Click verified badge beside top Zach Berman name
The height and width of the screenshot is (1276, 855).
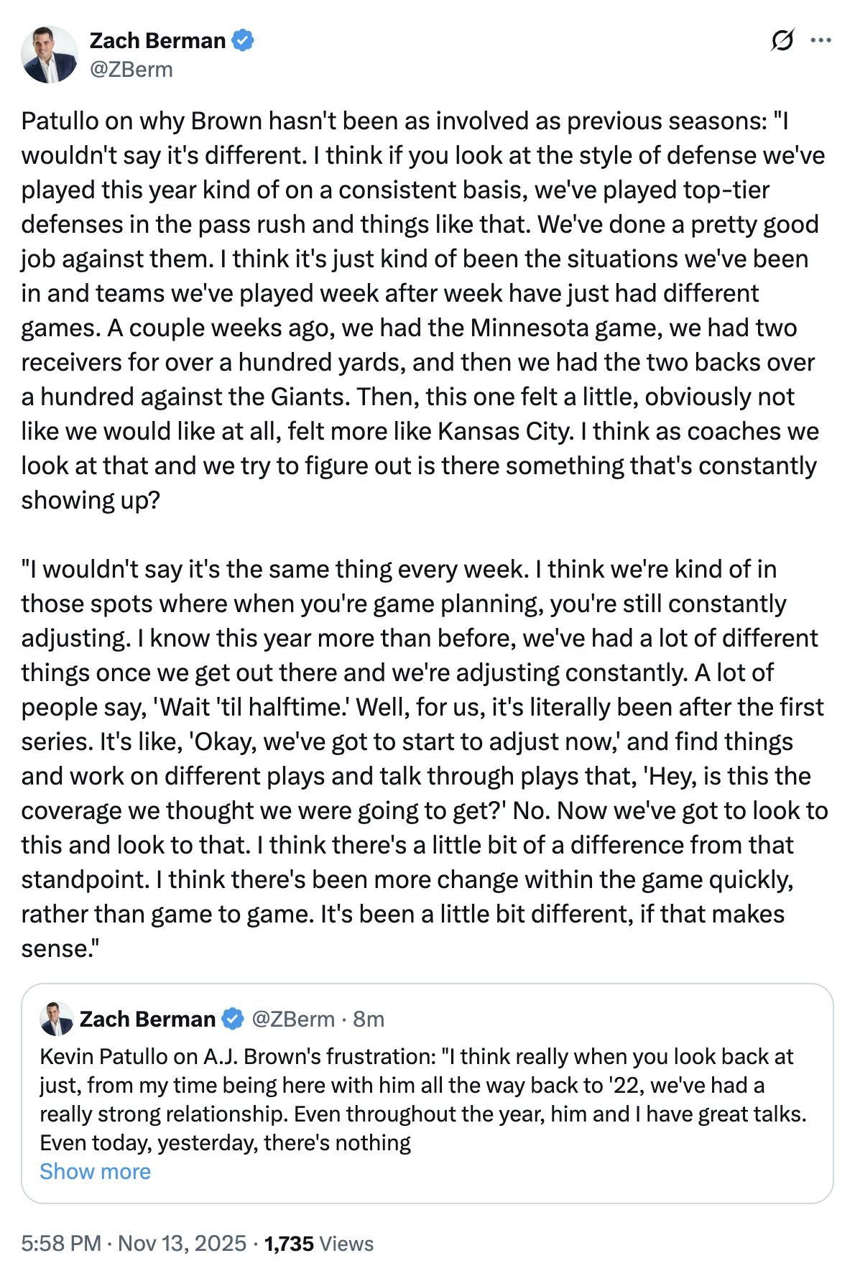click(243, 40)
